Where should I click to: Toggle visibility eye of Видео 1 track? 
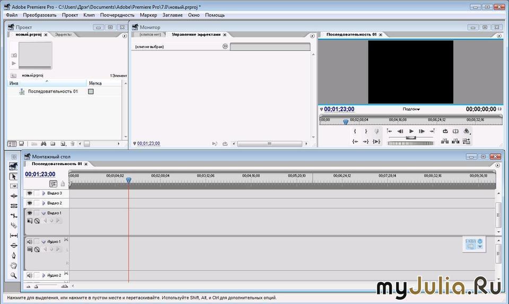pos(30,213)
